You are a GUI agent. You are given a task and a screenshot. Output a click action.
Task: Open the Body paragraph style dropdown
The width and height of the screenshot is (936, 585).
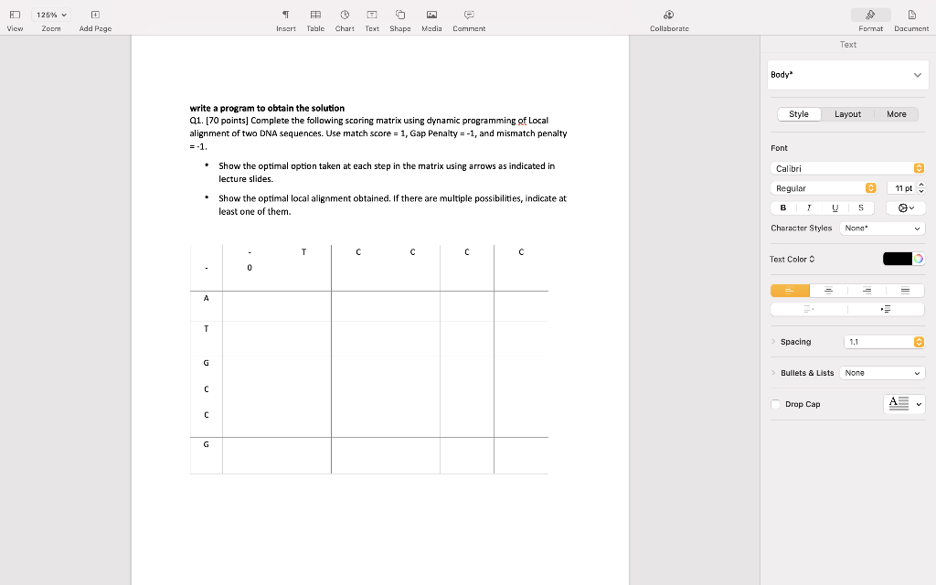pos(846,74)
